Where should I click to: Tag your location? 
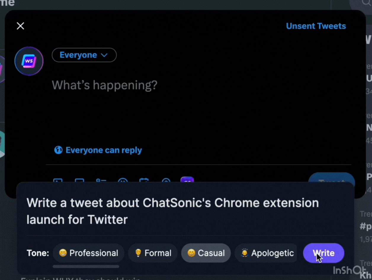tap(166, 181)
